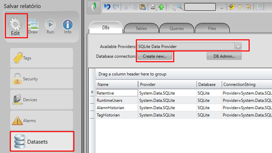Open the Info section

[x=68, y=26]
